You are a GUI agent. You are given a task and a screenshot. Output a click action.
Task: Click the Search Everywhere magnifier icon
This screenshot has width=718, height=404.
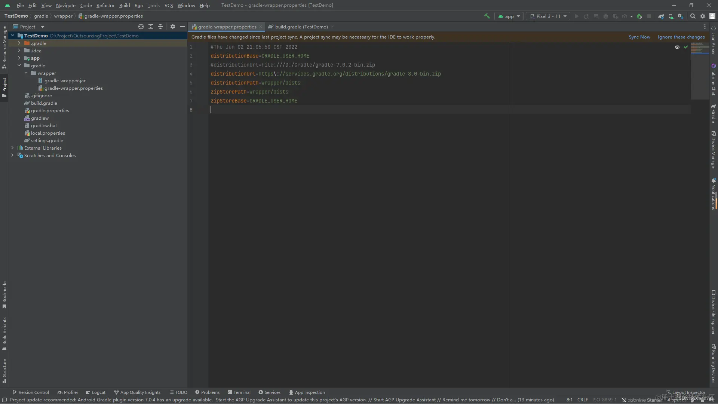(x=693, y=16)
